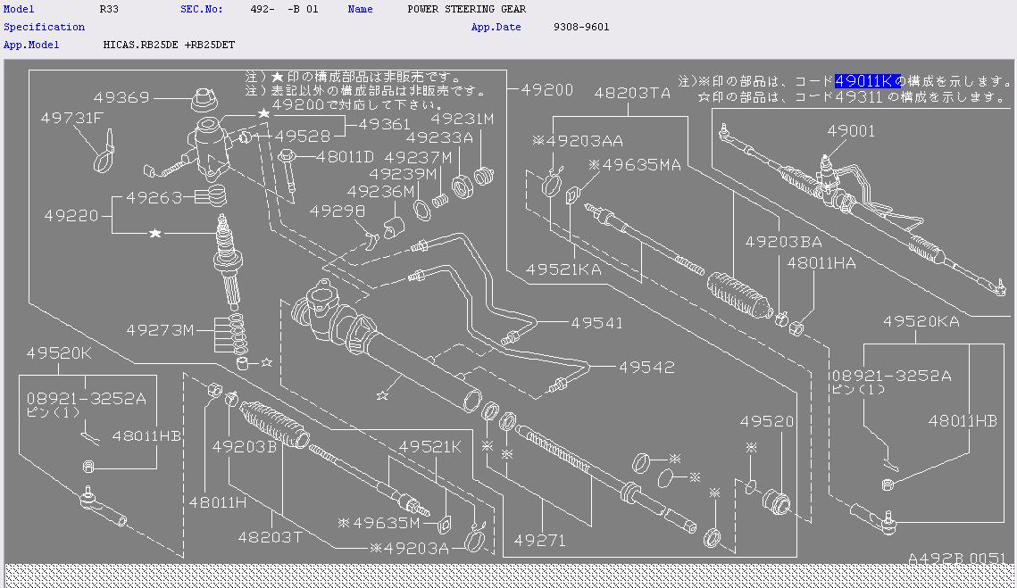
Task: Click the App.Date label
Action: click(x=496, y=28)
